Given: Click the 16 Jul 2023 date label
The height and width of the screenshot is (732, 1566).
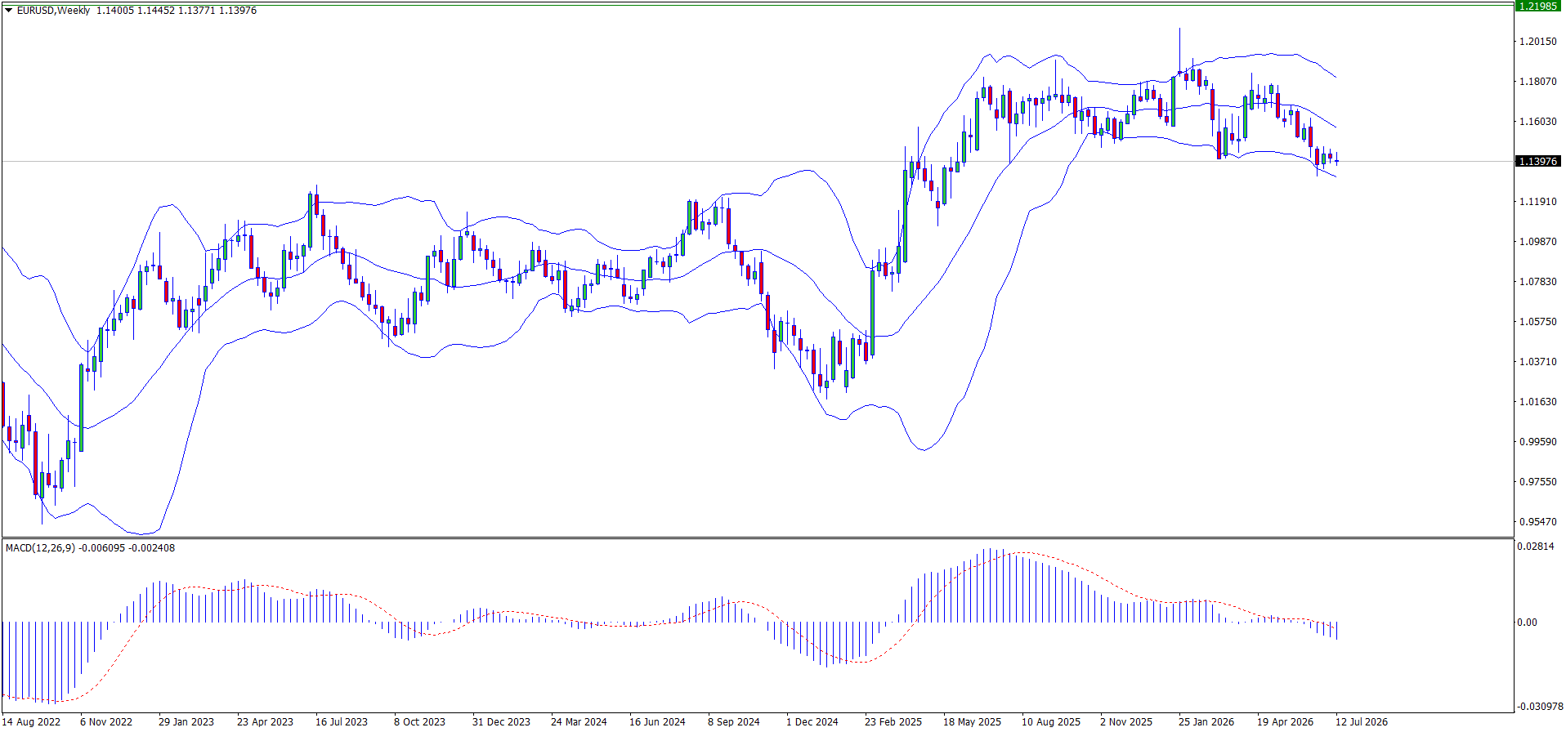Looking at the screenshot, I should click(342, 722).
